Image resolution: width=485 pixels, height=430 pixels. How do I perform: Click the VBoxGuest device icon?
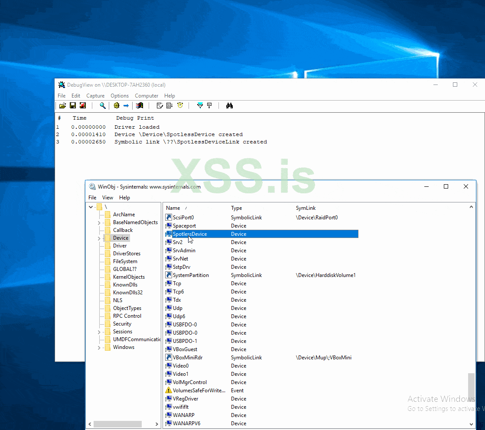169,349
